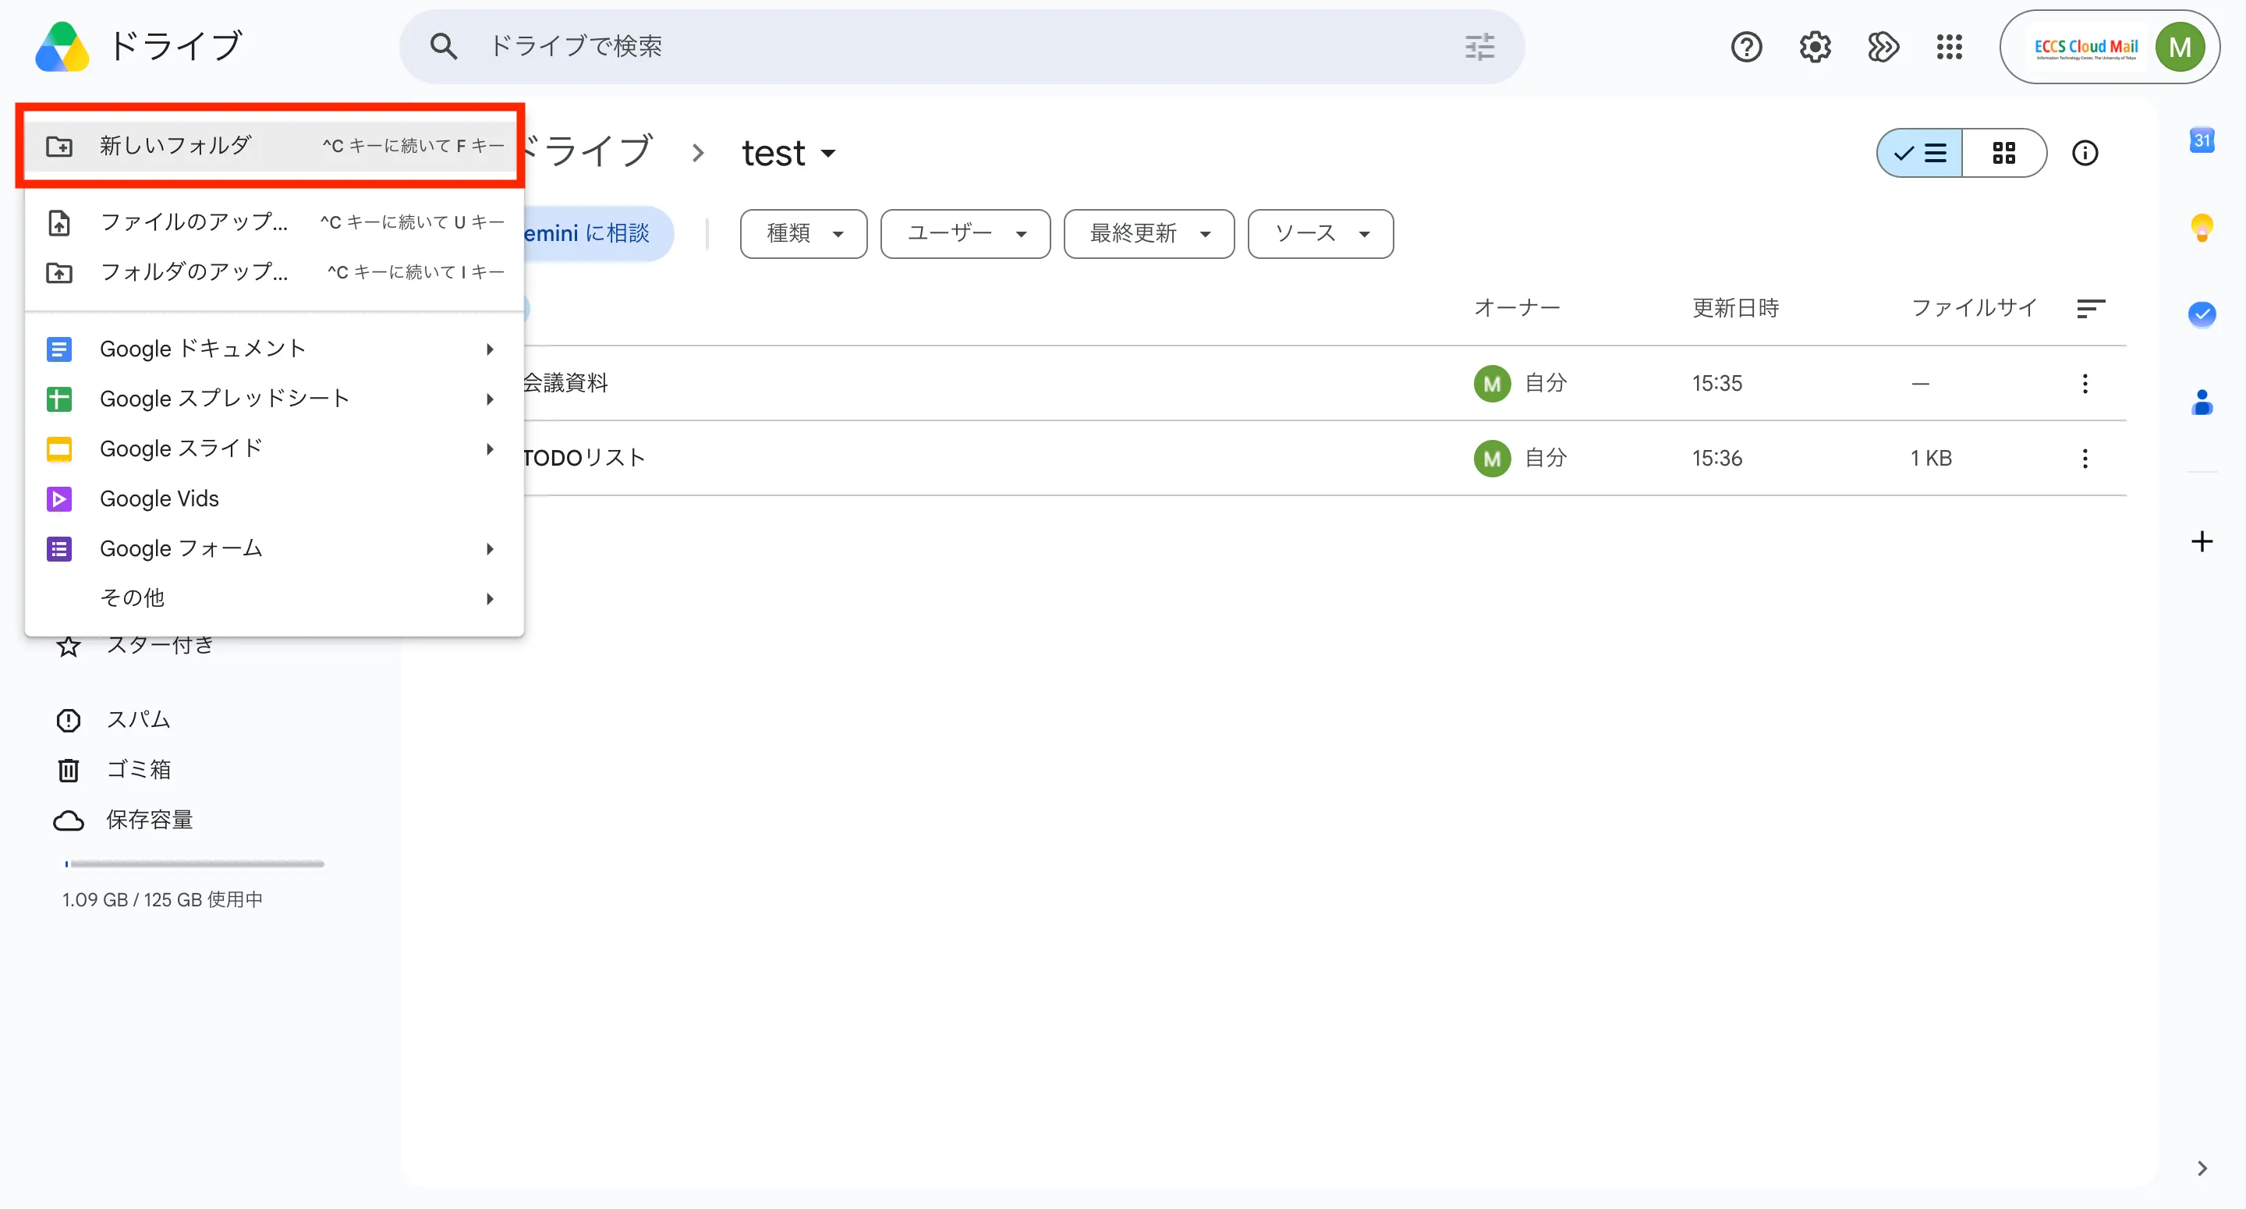Open the M account avatar

[x=2180, y=47]
